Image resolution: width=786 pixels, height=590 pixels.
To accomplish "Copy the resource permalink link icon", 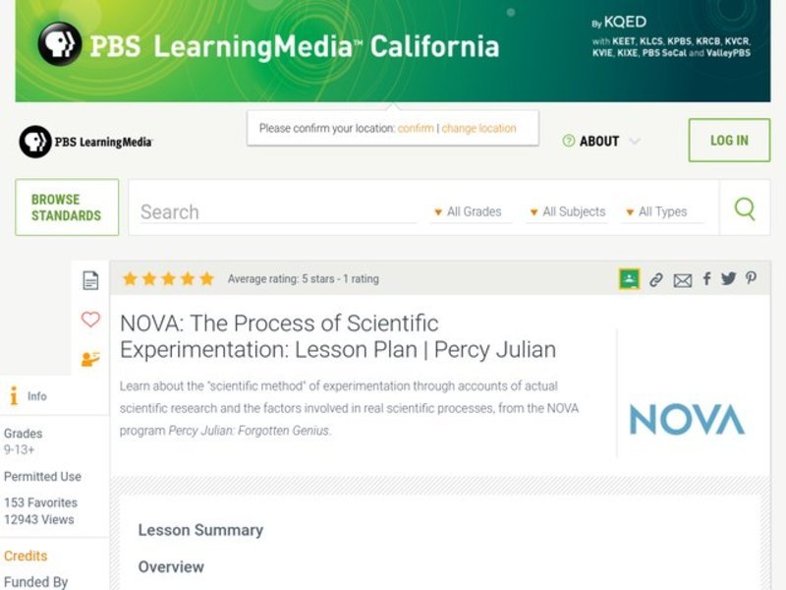I will [657, 278].
